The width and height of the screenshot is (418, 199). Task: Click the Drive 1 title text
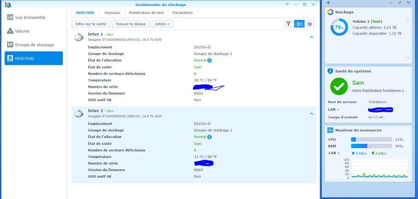(x=95, y=34)
